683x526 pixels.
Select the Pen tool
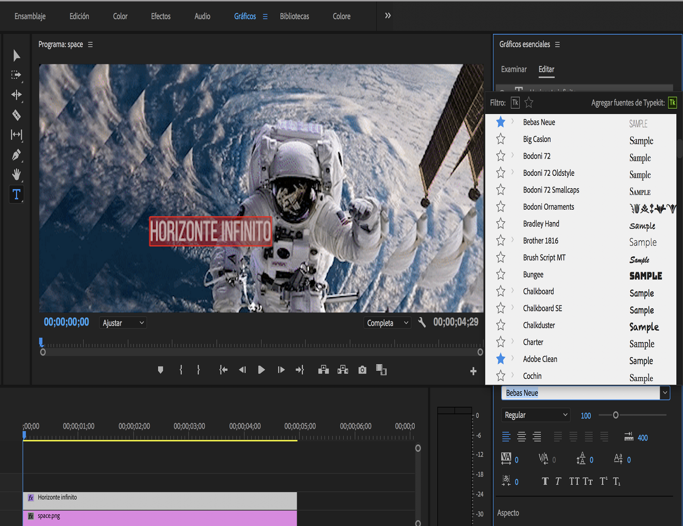[x=16, y=155]
